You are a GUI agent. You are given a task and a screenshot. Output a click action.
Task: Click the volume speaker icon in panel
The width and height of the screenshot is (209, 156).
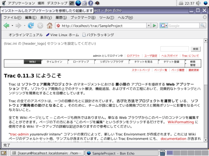tap(198, 3)
